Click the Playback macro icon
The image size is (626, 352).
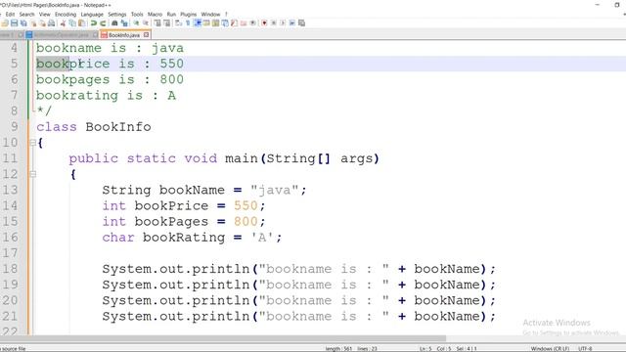coord(283,23)
